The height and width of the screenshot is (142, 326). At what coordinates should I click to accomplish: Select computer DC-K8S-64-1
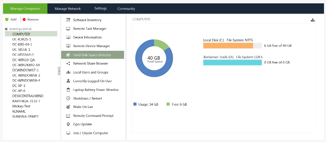pyautogui.click(x=22, y=44)
